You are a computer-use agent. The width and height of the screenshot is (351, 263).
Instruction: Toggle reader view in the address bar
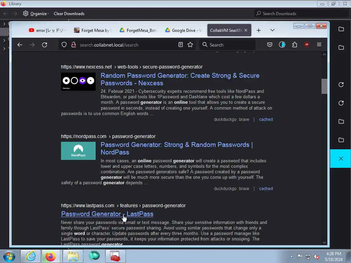[181, 45]
